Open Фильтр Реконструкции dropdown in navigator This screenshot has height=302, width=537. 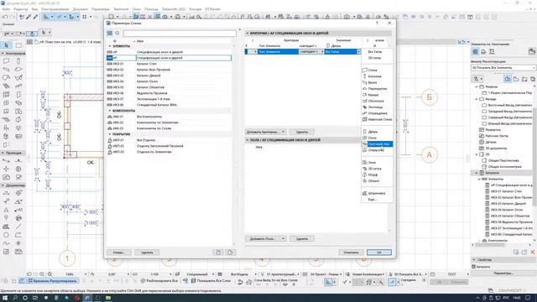(503, 68)
